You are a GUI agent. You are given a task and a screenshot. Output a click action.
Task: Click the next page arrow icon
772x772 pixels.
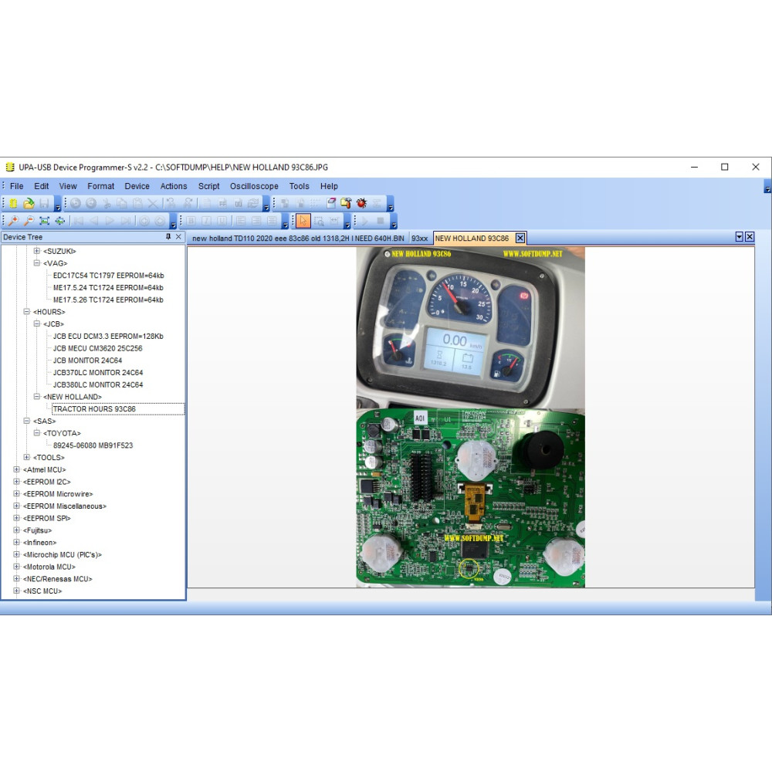(x=110, y=221)
